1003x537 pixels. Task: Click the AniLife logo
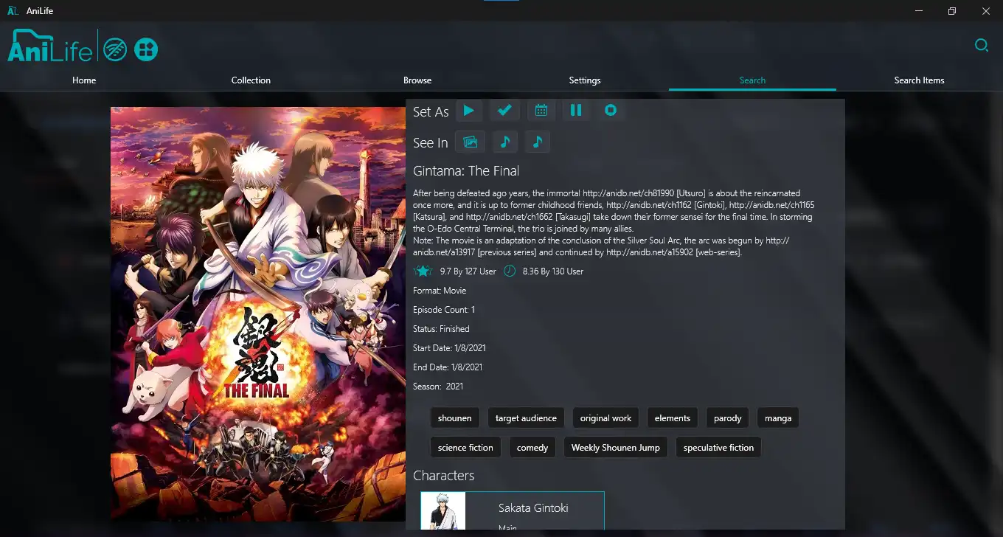pyautogui.click(x=50, y=45)
